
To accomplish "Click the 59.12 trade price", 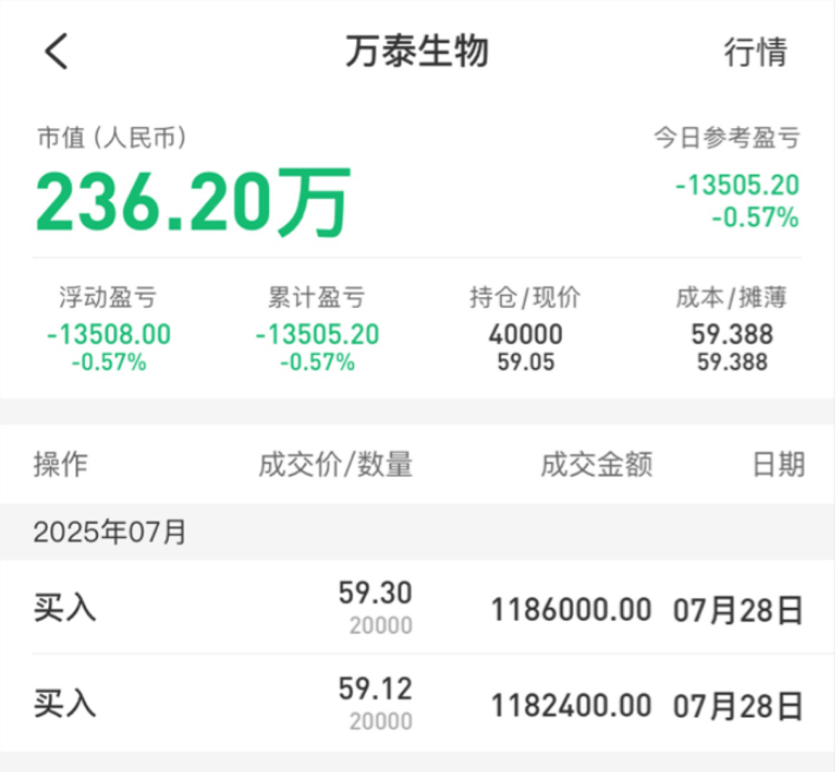I will point(375,689).
